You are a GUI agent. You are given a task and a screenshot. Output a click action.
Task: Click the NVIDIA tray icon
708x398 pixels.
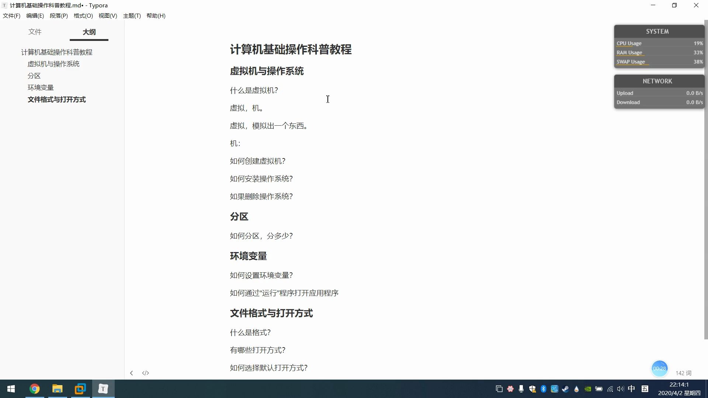[x=588, y=389]
